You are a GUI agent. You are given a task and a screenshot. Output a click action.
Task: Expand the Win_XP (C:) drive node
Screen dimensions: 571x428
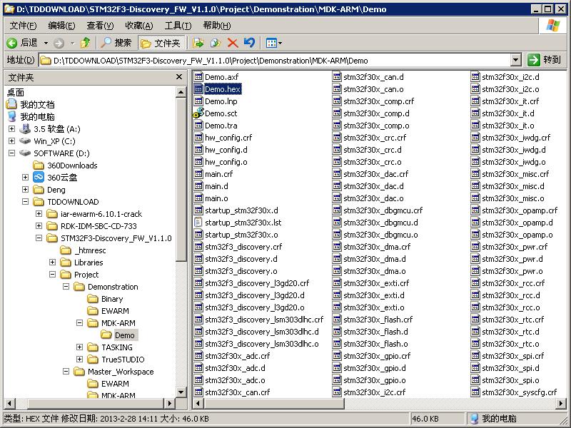tap(11, 141)
